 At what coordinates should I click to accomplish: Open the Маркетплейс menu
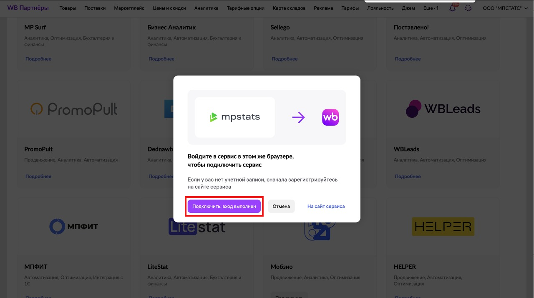[x=129, y=8]
